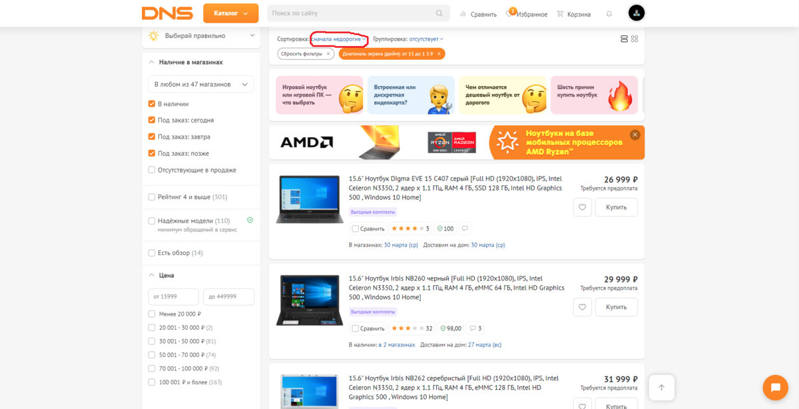Open В любом из 47 магазинов dropdown
The height and width of the screenshot is (409, 799).
(x=201, y=85)
